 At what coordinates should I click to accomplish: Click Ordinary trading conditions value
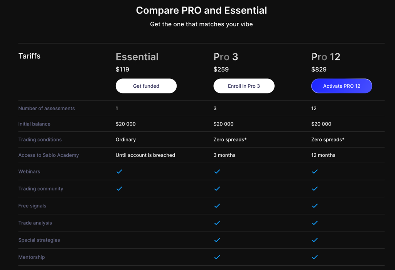pos(126,139)
